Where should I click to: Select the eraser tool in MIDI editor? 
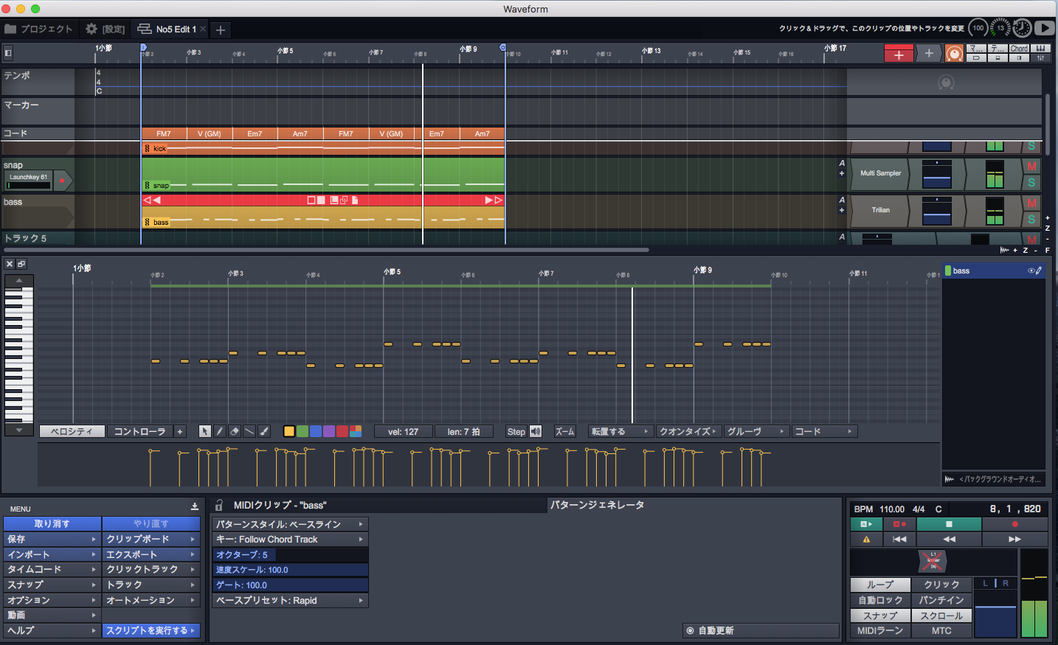click(x=235, y=431)
